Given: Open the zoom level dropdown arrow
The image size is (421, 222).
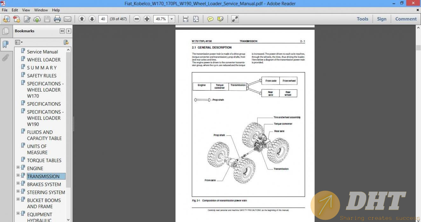Looking at the screenshot, I should click(x=172, y=19).
